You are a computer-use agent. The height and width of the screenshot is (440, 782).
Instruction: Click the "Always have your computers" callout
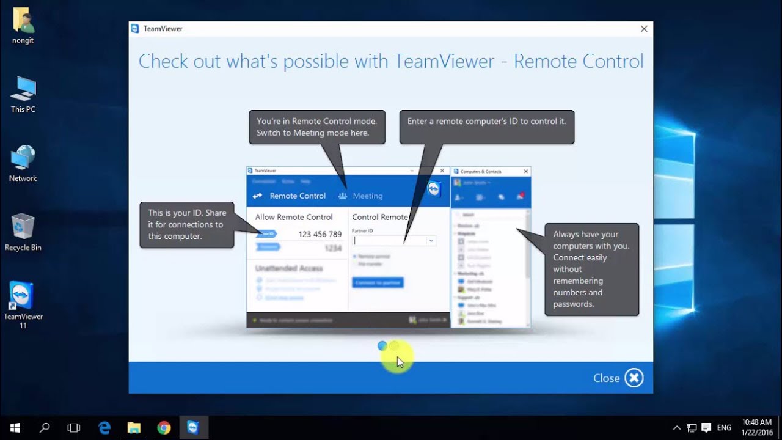tap(592, 269)
